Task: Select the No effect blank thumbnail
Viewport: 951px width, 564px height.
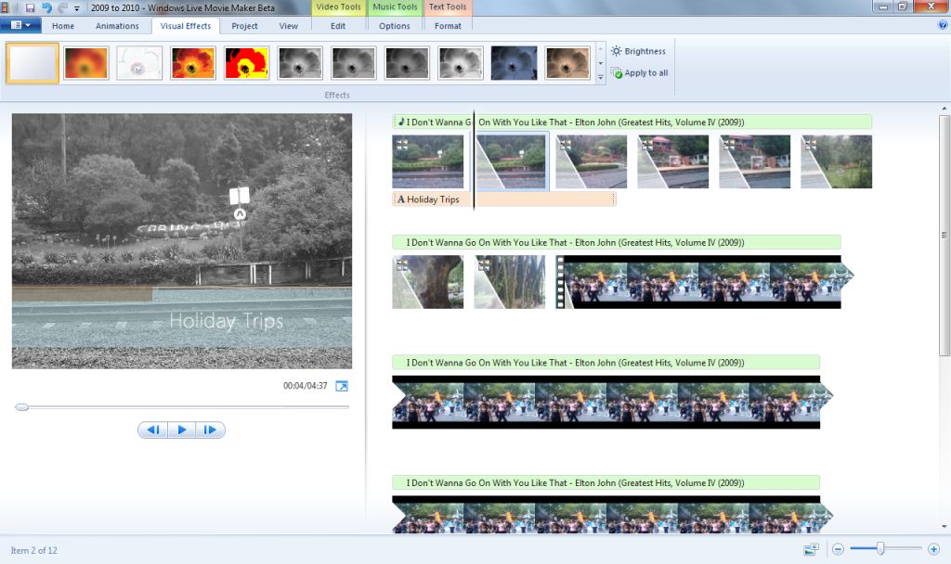Action: [33, 63]
